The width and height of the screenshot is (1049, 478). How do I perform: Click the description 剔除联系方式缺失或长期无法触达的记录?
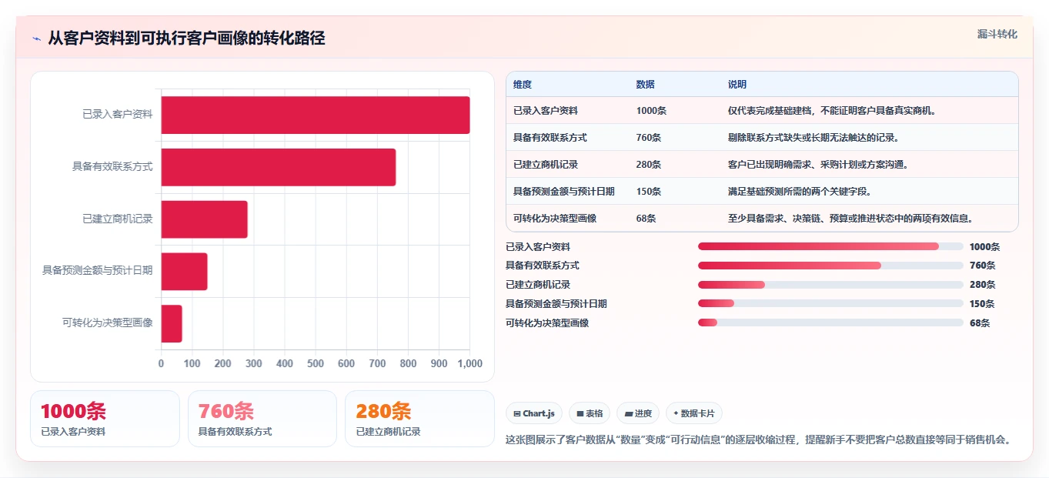813,138
